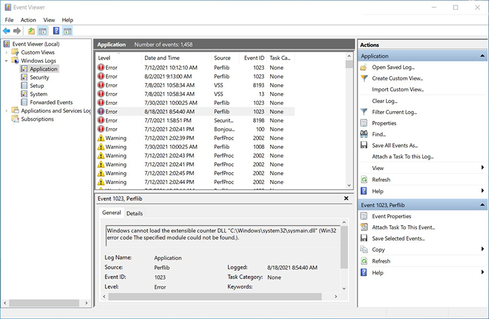
Task: Collapse the Windows Logs tree node
Action: [7, 61]
